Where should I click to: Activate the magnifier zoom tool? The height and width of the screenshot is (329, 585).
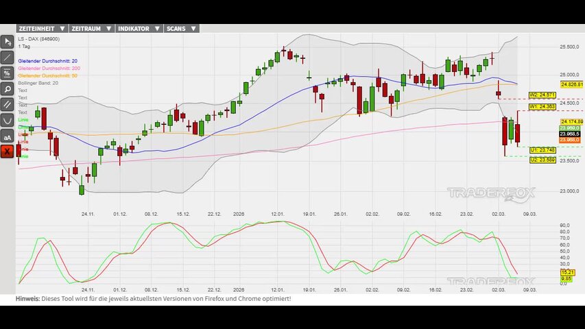point(8,89)
